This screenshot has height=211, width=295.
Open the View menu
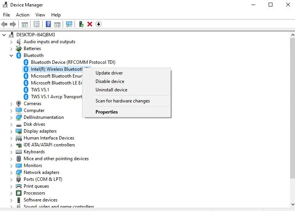tap(40, 15)
